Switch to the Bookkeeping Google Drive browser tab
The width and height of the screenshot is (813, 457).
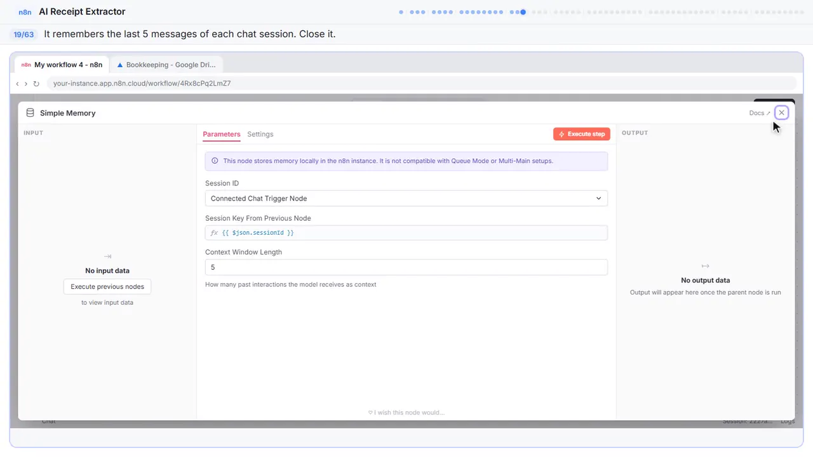point(167,65)
